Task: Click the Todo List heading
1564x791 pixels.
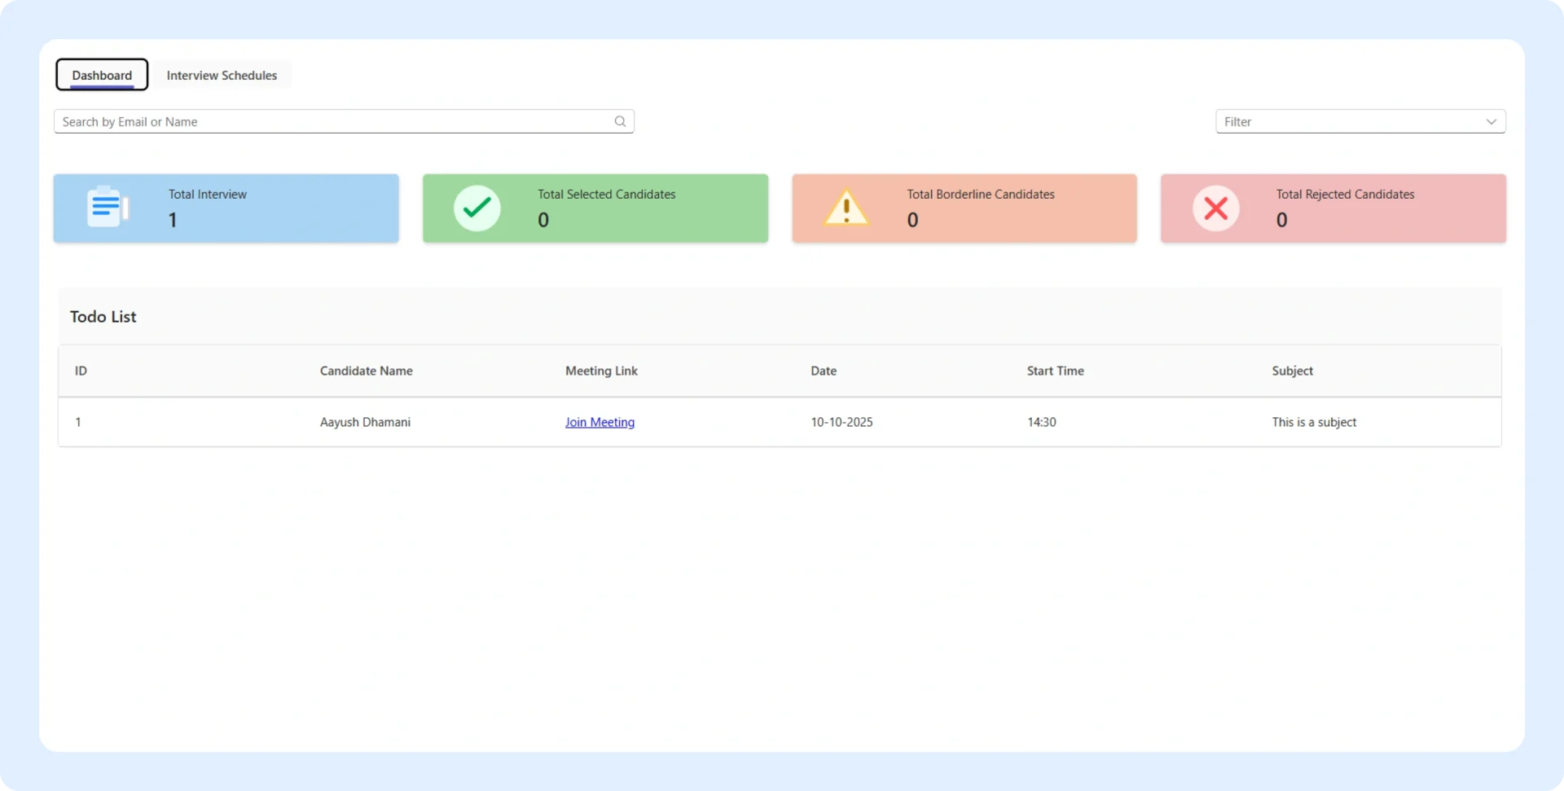Action: (x=102, y=316)
